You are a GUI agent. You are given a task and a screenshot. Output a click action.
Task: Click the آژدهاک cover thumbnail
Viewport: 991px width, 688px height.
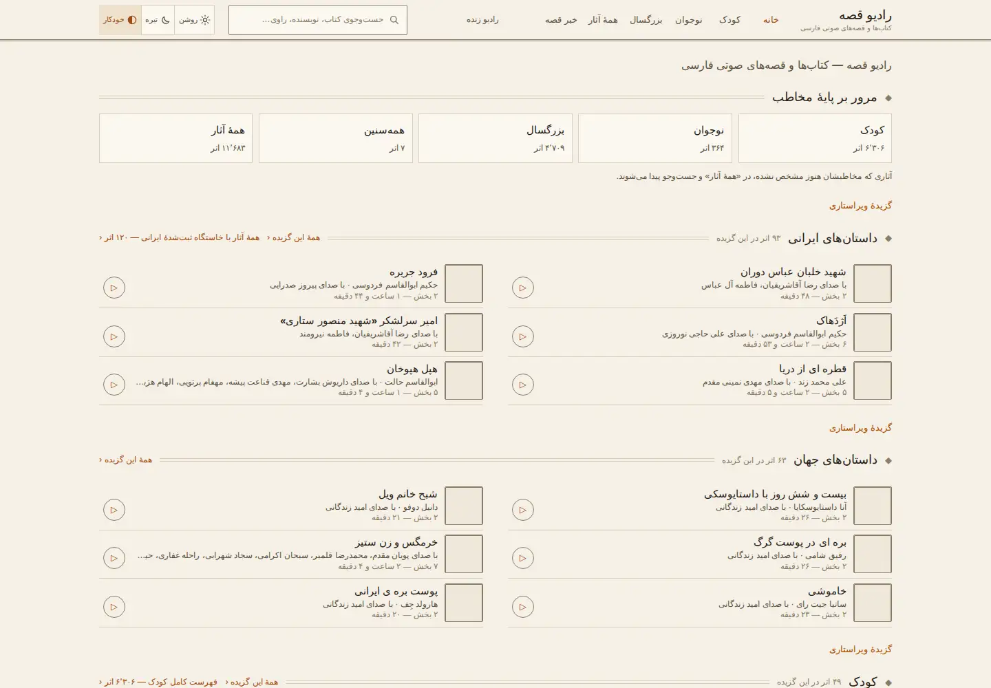pyautogui.click(x=873, y=332)
